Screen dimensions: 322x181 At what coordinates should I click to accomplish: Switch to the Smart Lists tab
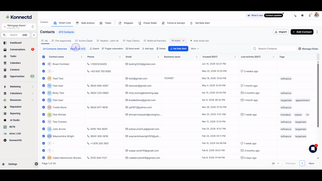pos(62,23)
